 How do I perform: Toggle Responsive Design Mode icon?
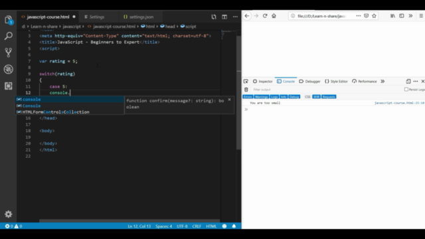click(408, 81)
